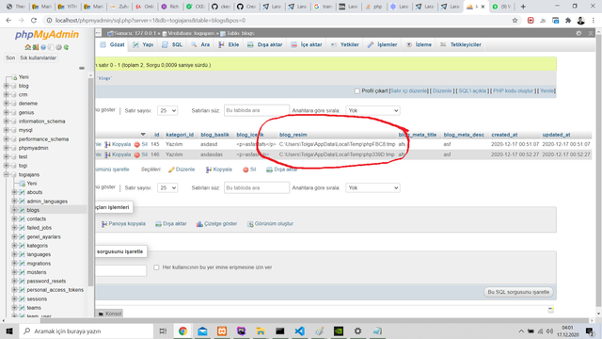Viewport: 602px width, 339px height.
Task: Open XAMPP from the taskbar
Action: [x=222, y=331]
